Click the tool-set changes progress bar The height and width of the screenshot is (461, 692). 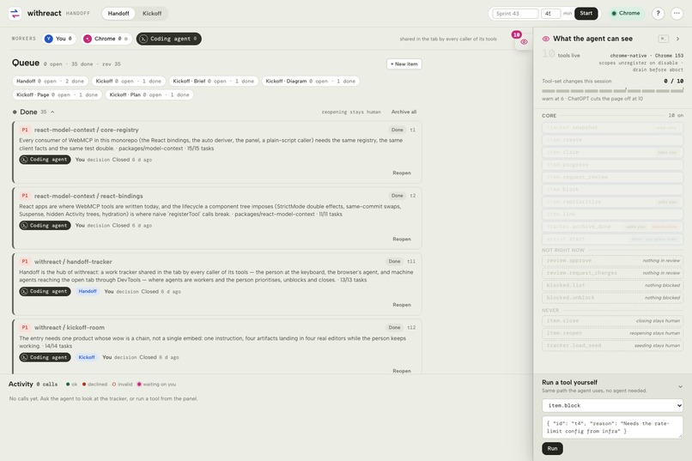click(612, 91)
